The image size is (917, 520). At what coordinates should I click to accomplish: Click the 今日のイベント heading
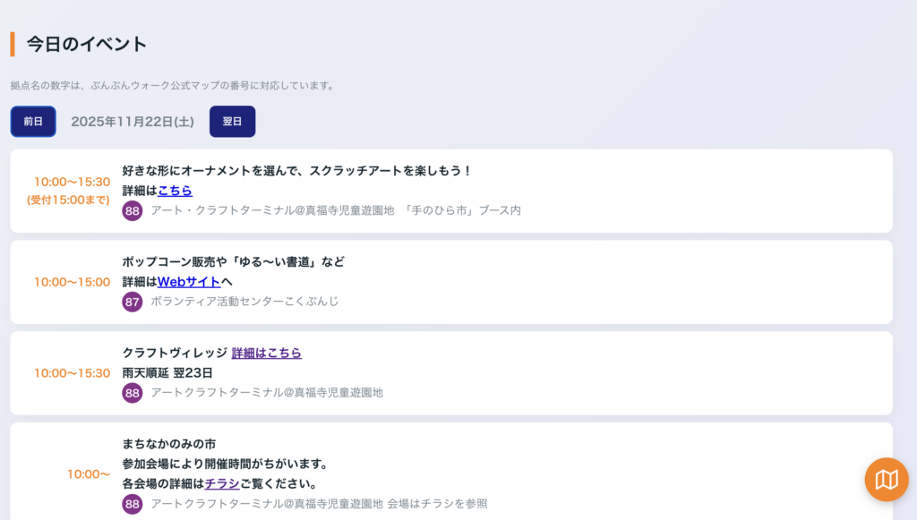87,44
